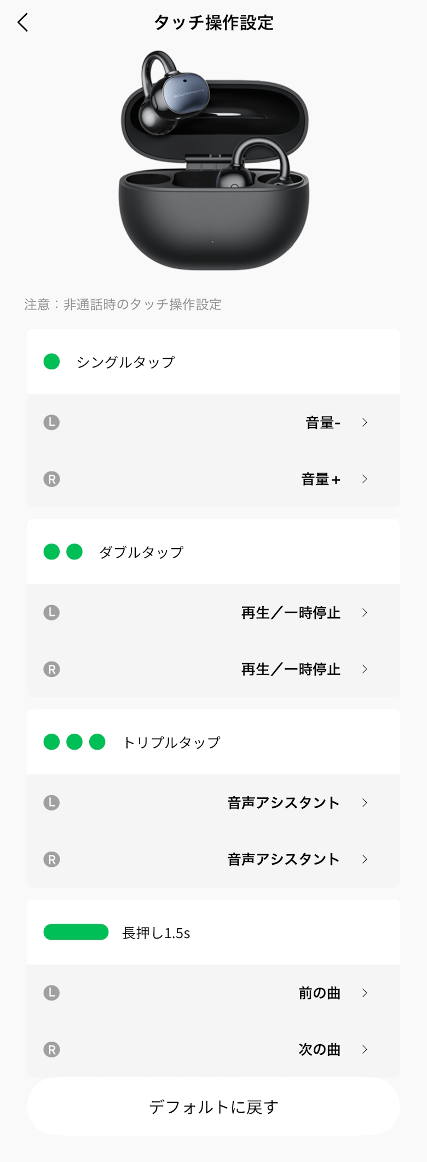Open the right single-tap 音量+ chevron
Image resolution: width=427 pixels, height=1162 pixels.
(365, 479)
